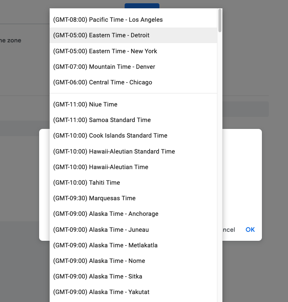
Task: Choose Tahiti Time timezone
Action: click(x=87, y=183)
